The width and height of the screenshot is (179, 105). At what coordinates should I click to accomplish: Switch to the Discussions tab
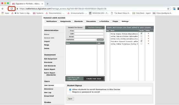point(91,21)
